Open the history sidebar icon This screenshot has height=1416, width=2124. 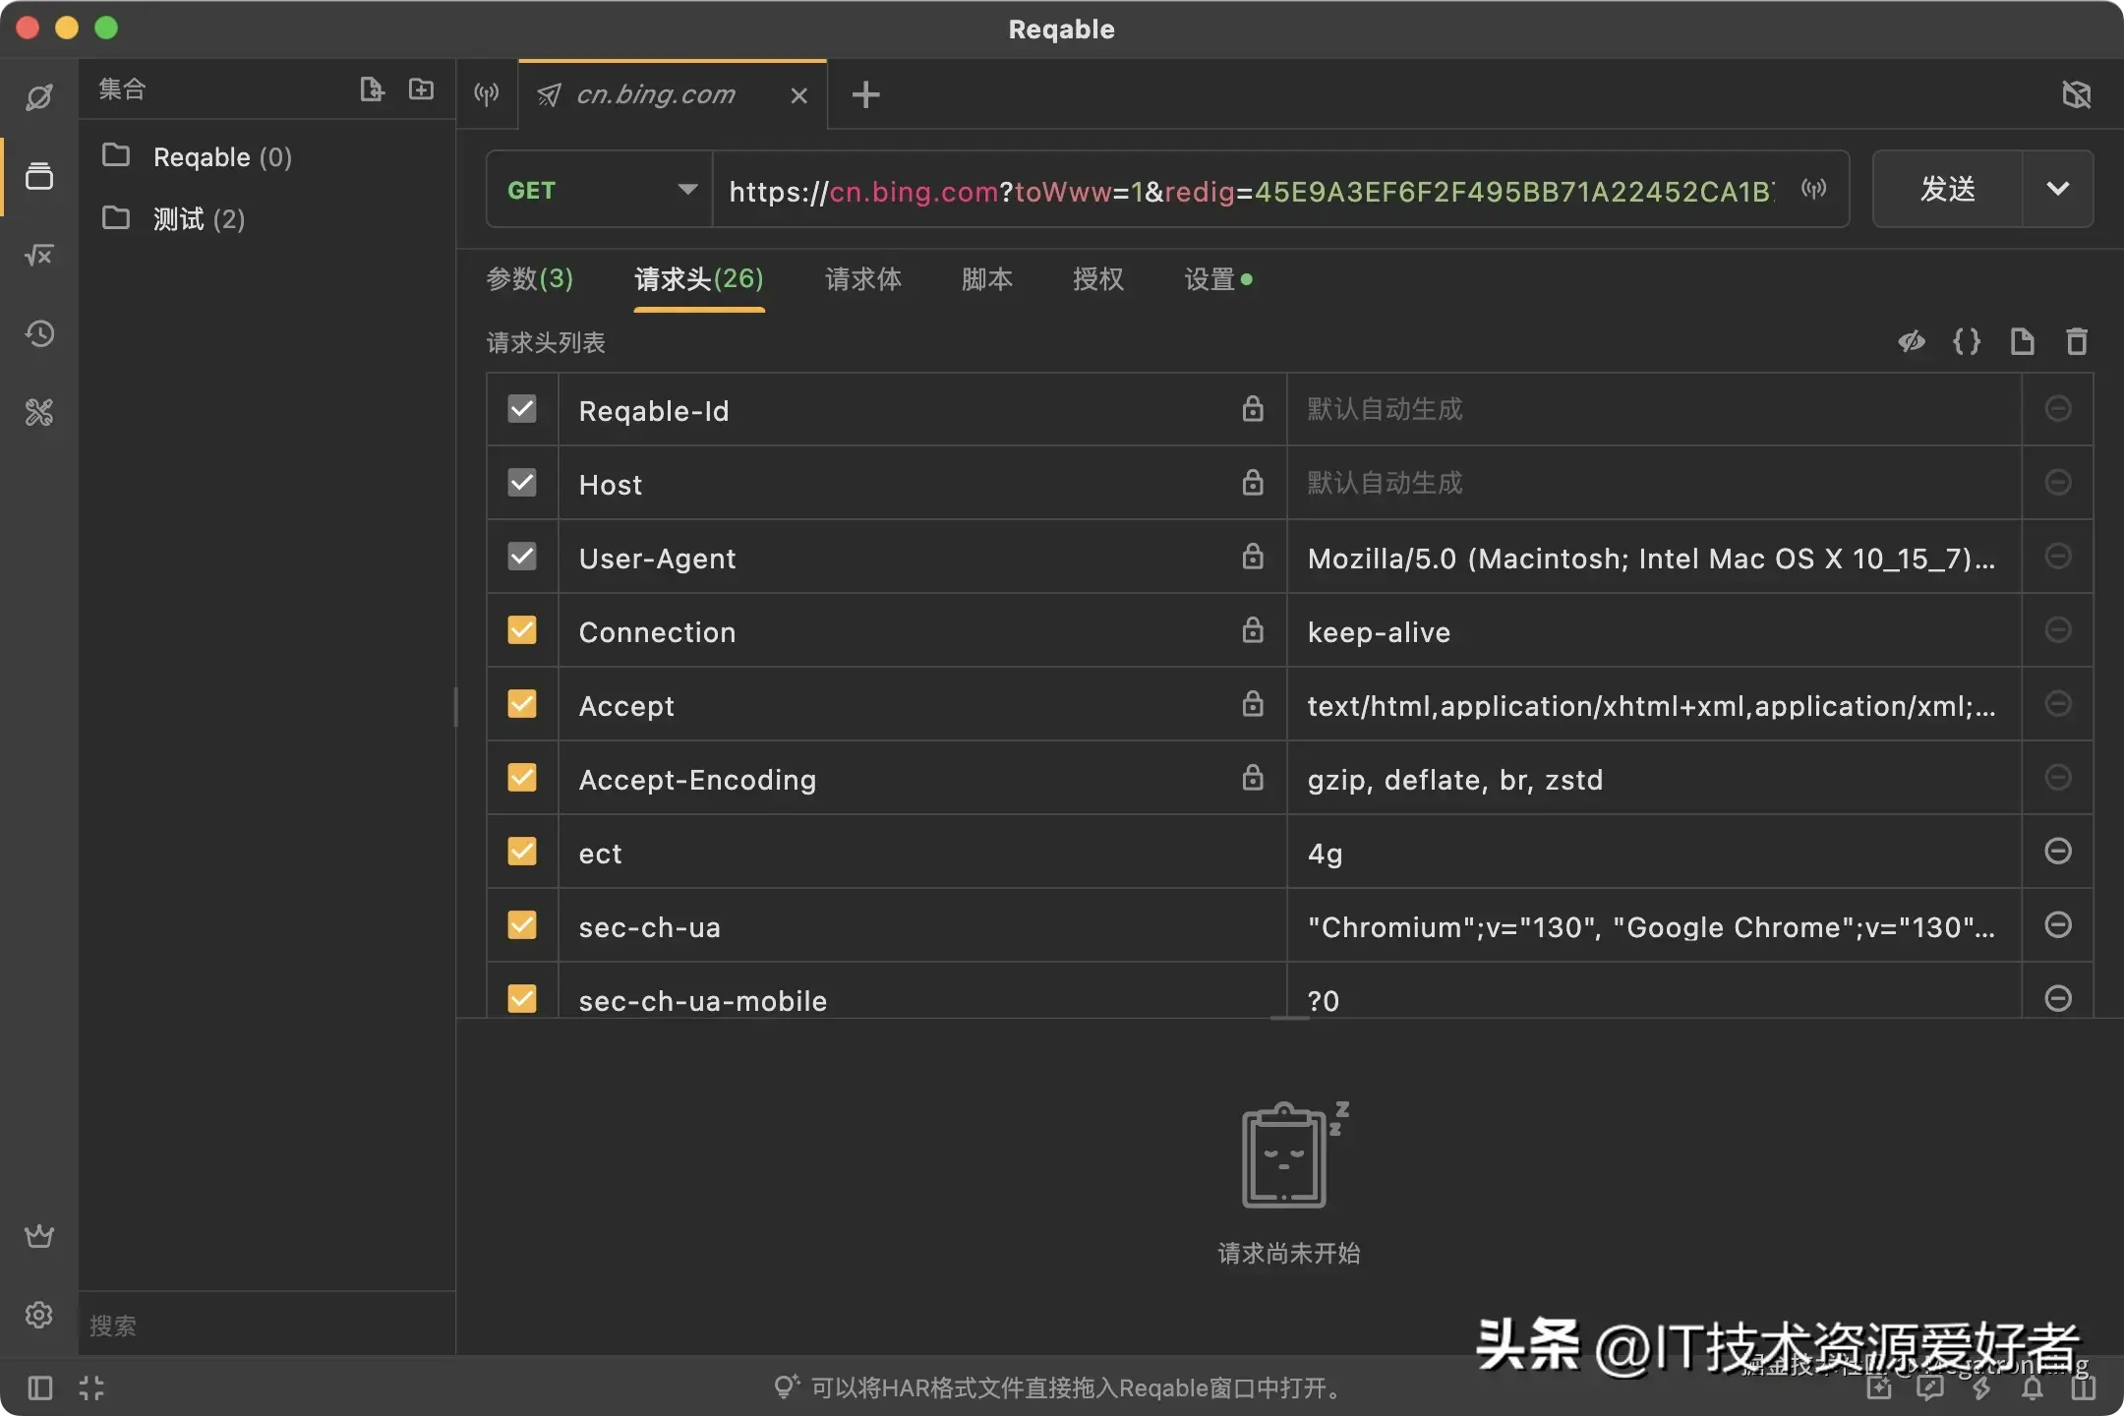tap(39, 333)
